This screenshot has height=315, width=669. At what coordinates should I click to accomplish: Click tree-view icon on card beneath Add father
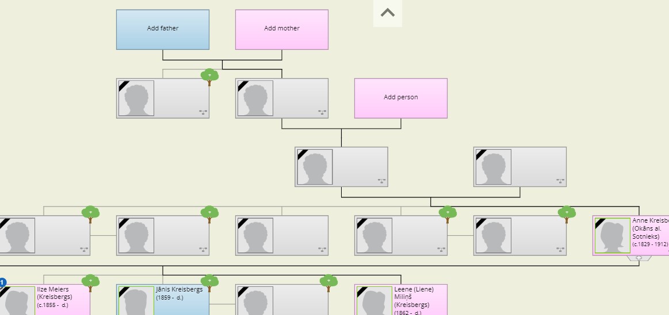tap(203, 112)
